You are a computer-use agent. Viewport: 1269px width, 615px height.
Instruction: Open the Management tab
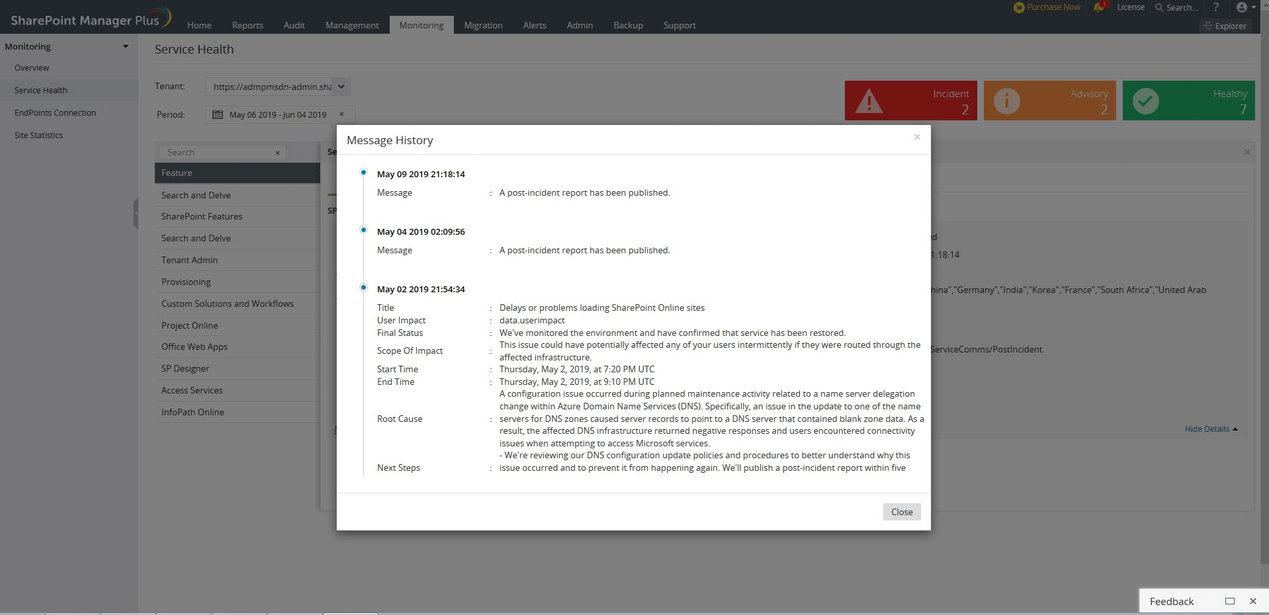(352, 25)
